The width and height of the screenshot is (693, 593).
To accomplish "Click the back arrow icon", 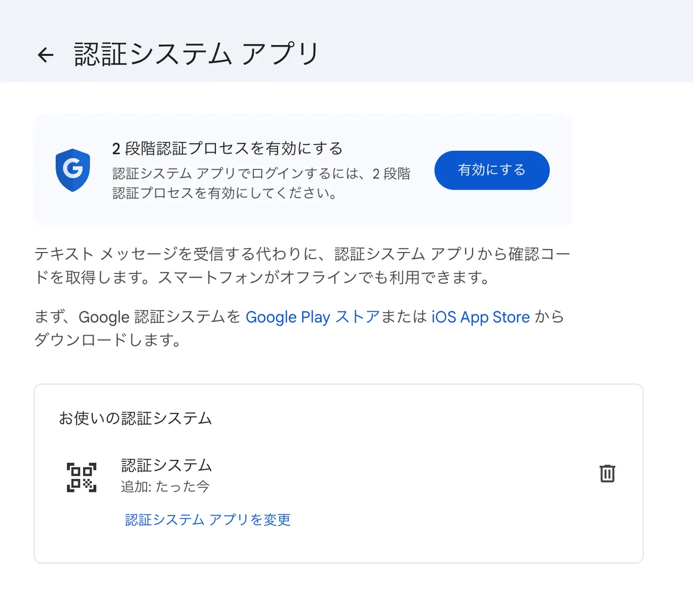I will (45, 55).
